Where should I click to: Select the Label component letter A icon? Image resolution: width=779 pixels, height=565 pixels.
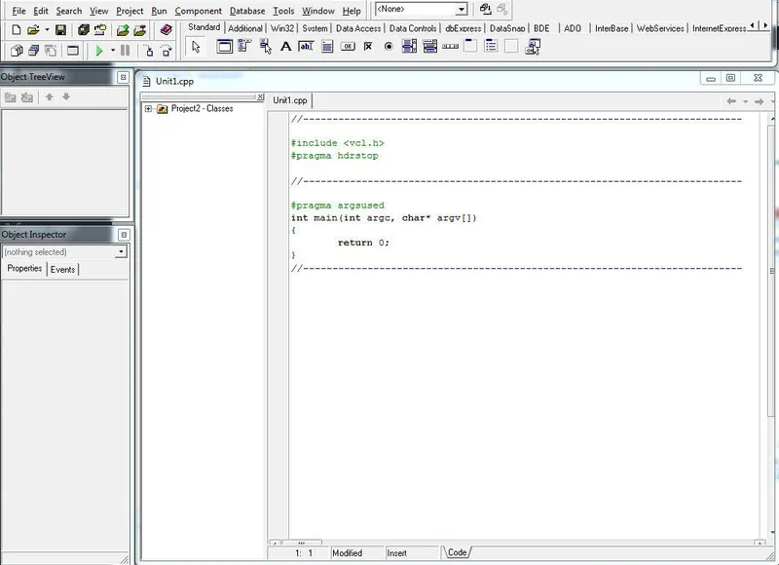[285, 47]
